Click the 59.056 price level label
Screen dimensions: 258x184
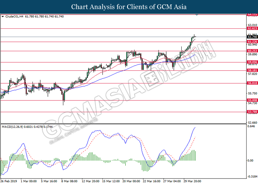click(x=252, y=62)
